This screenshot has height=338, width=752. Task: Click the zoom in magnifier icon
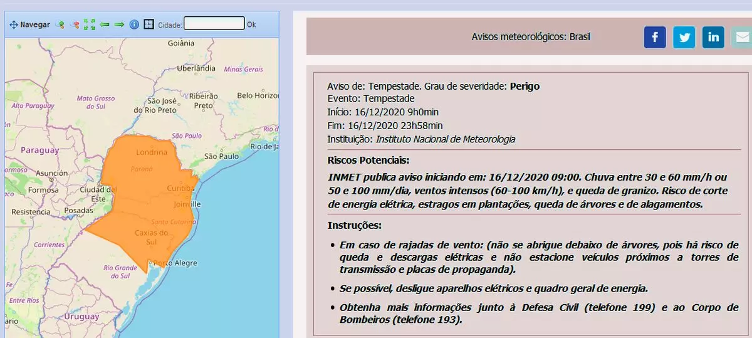(60, 24)
